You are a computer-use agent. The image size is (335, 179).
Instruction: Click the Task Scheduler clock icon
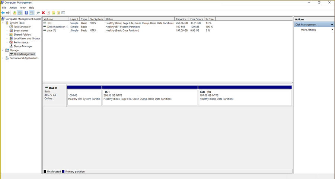11,27
